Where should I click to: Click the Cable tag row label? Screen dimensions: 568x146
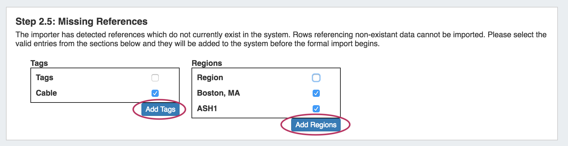(x=46, y=93)
